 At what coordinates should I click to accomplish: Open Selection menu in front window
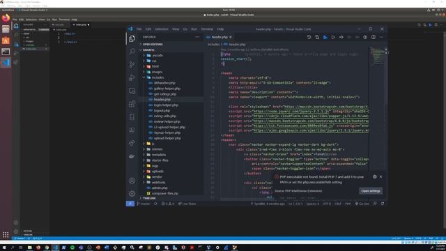(x=162, y=29)
